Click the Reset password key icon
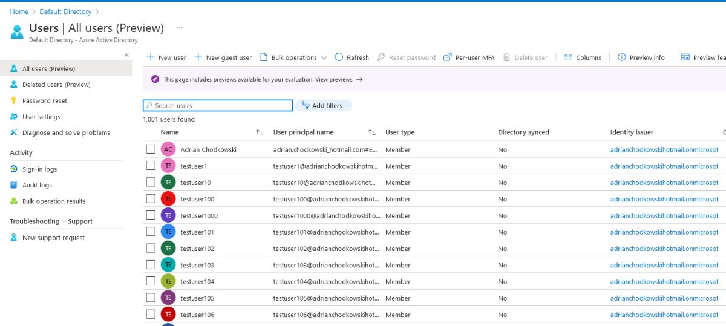The width and height of the screenshot is (726, 326). tap(381, 57)
